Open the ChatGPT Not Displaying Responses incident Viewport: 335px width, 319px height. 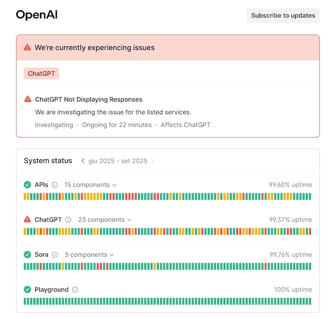point(89,99)
